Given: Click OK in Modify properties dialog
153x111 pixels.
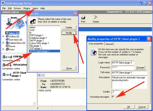Looking at the screenshot, I should (129, 107).
